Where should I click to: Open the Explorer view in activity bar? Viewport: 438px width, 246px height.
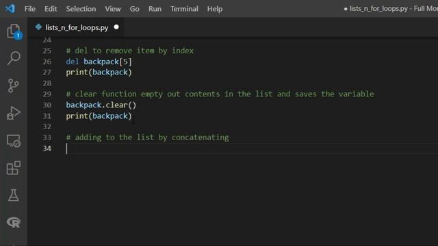[x=14, y=31]
